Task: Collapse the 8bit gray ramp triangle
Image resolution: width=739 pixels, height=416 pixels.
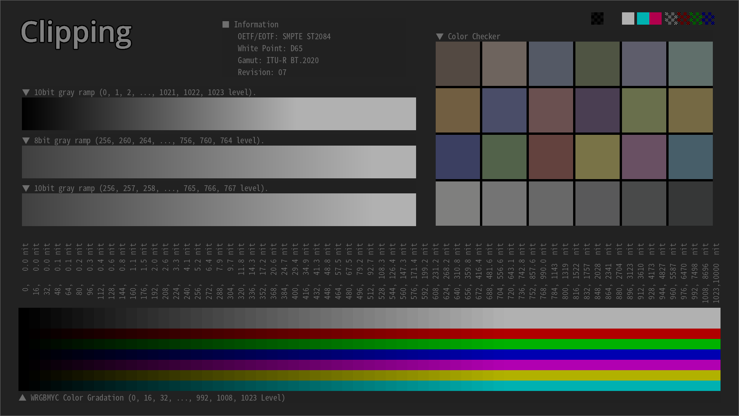Action: pos(26,141)
